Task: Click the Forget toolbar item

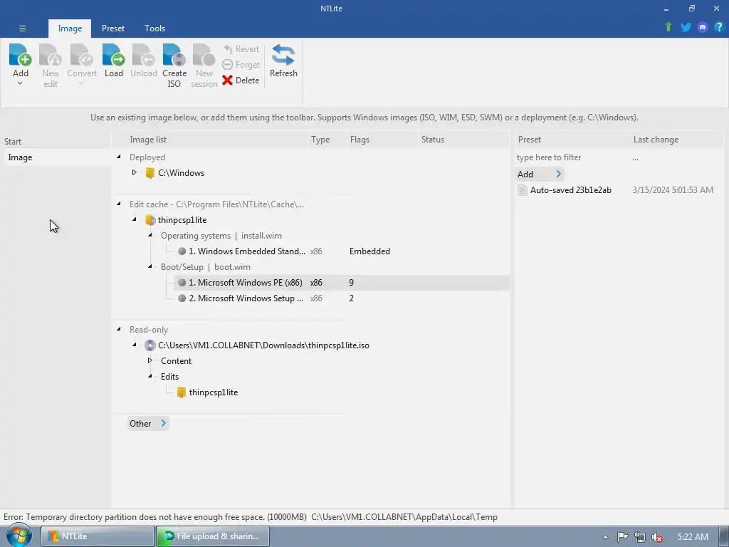Action: click(x=241, y=65)
